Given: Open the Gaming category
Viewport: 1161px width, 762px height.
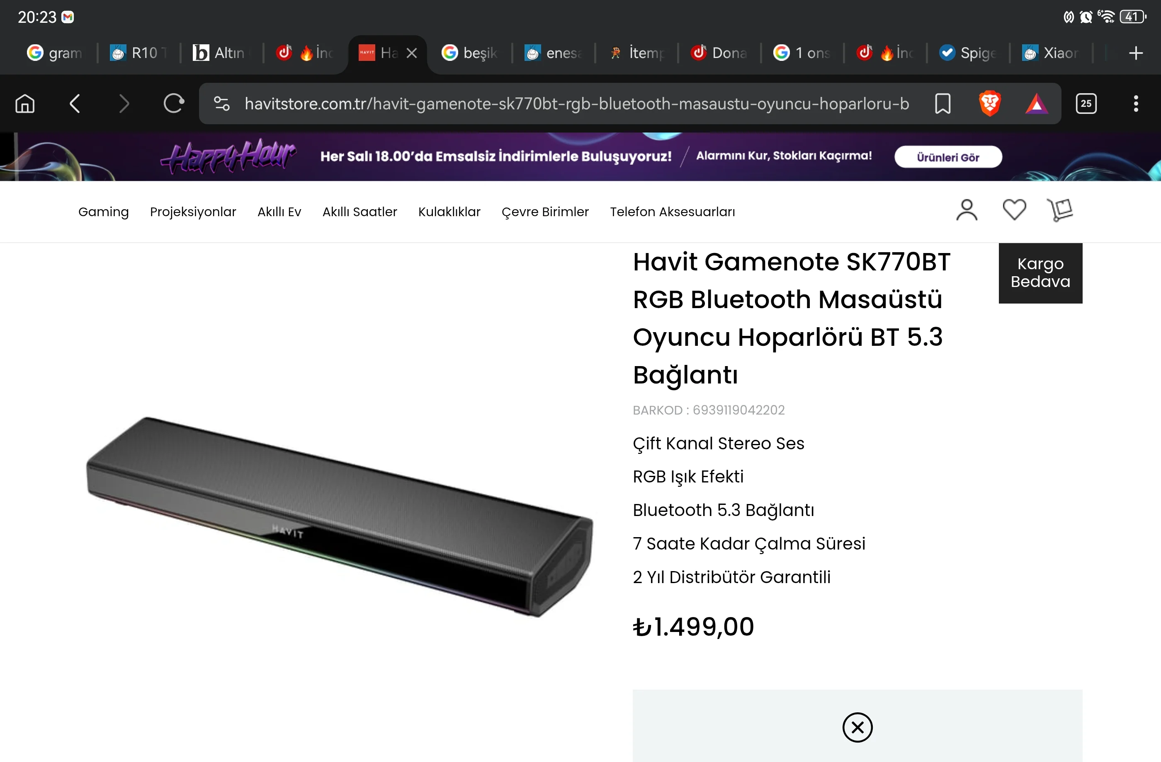Looking at the screenshot, I should [x=103, y=212].
